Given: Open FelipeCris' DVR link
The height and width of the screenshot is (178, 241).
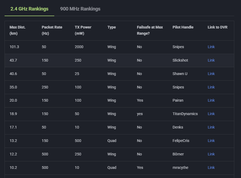Looking at the screenshot, I should click(211, 141).
